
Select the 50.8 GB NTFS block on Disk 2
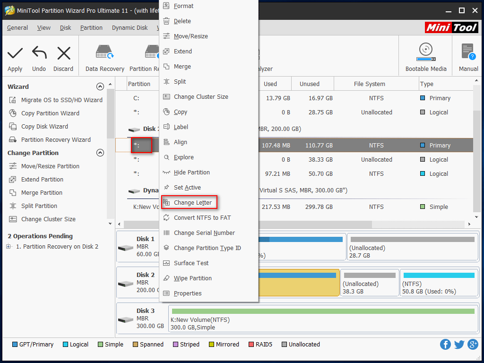439,283
